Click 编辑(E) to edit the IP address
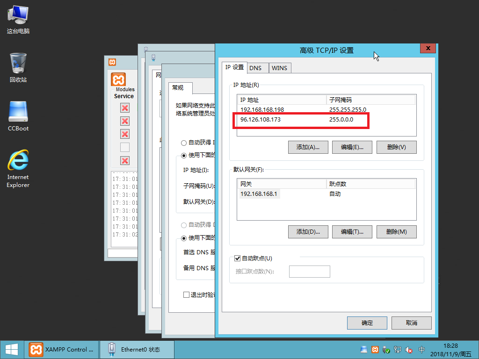The image size is (479, 359). 352,147
